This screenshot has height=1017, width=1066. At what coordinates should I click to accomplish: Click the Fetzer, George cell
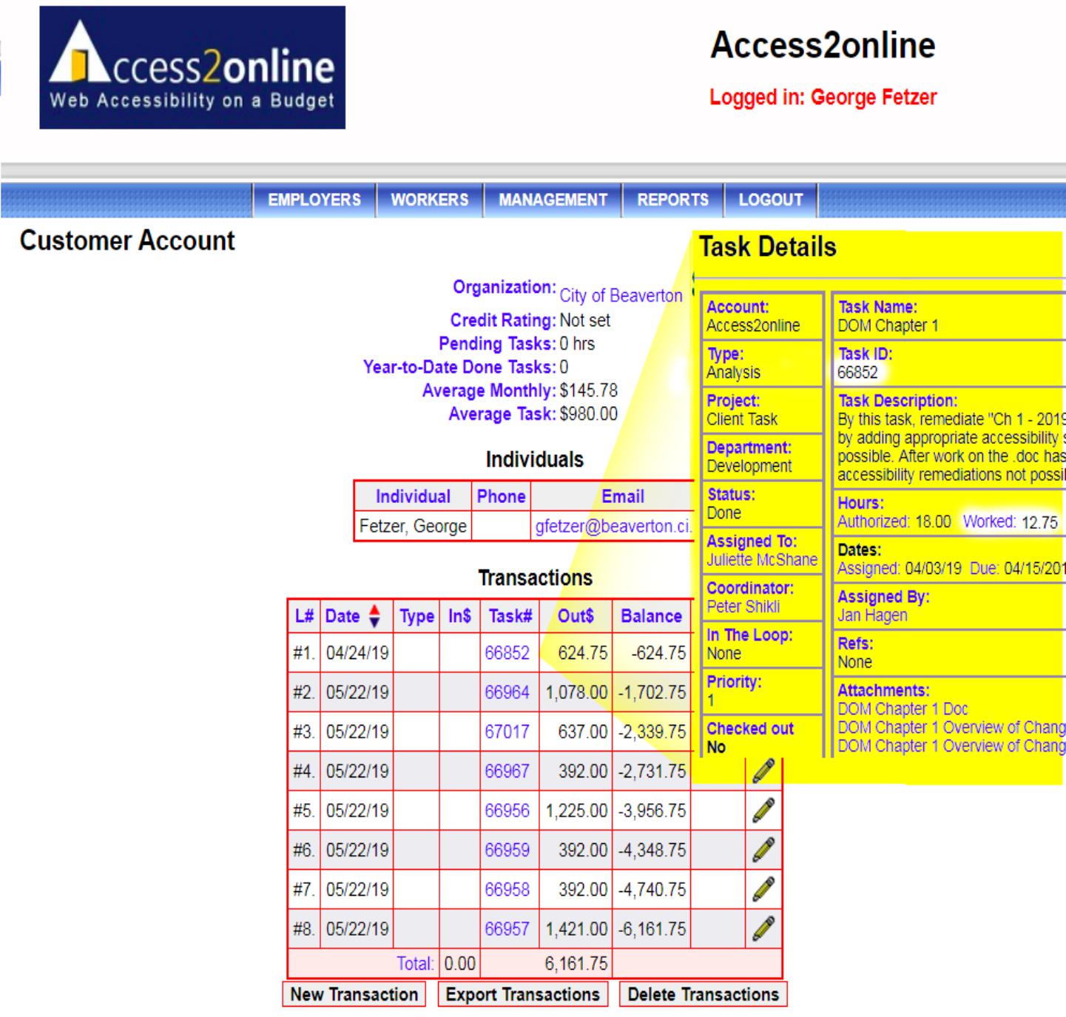(413, 526)
